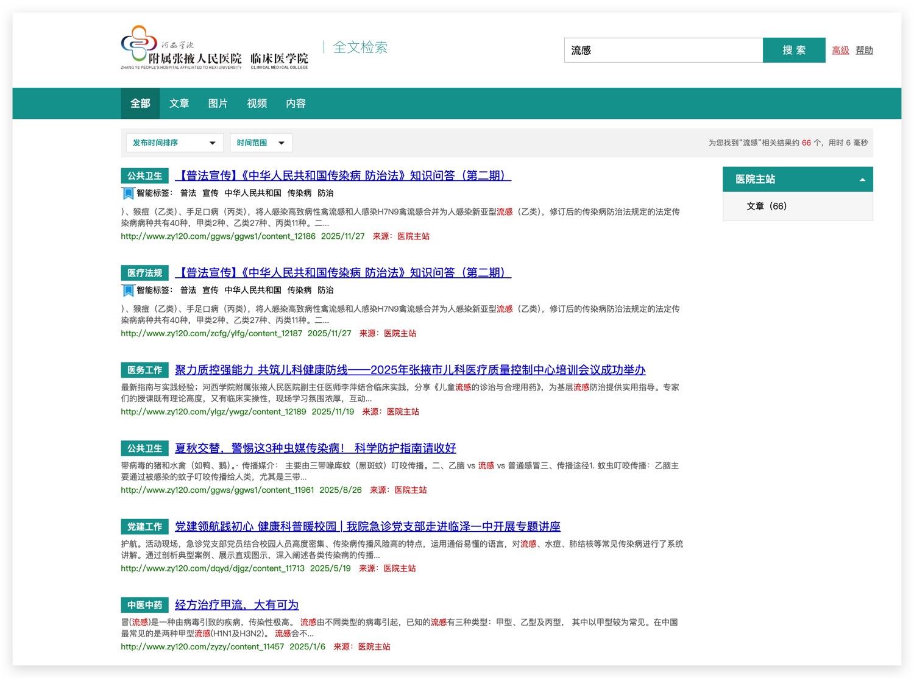The image size is (914, 678).
Task: Collapse the 医院主站 sidebar panel
Action: [x=862, y=179]
